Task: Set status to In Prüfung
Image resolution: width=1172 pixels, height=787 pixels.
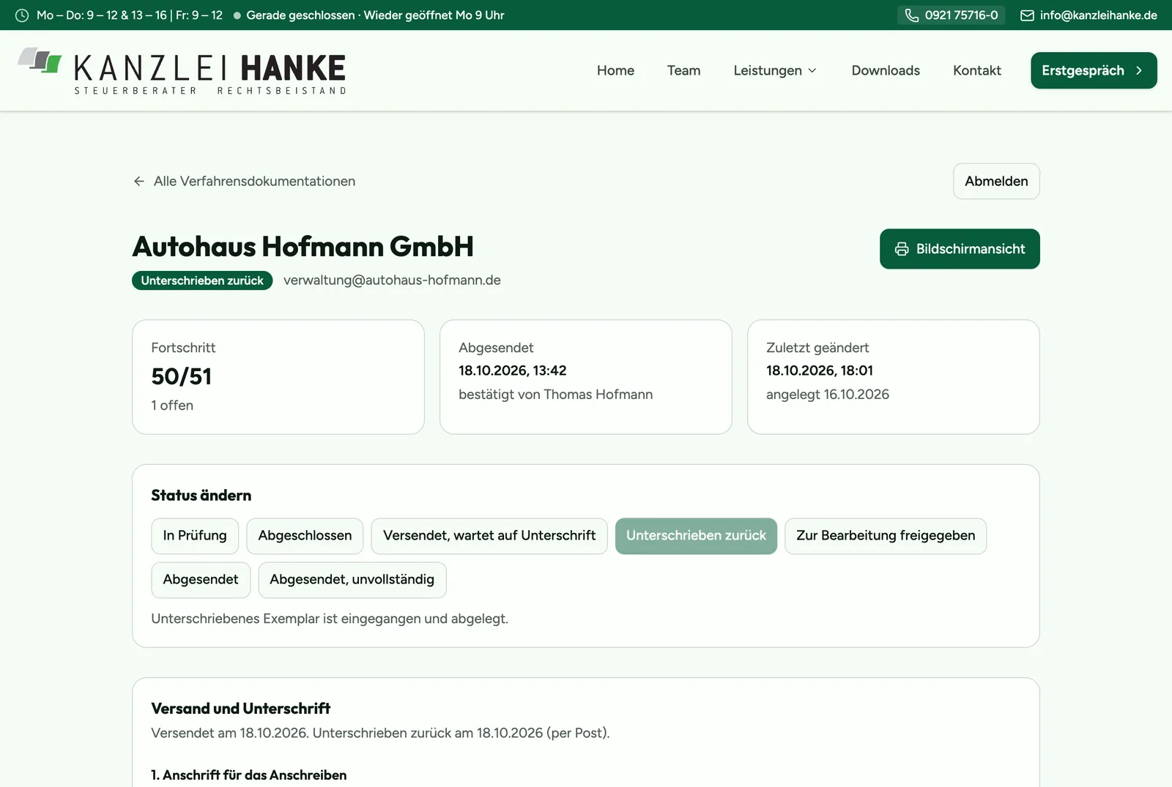Action: point(195,536)
